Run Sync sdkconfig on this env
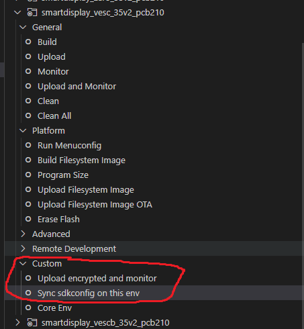This screenshot has width=304, height=329. coord(89,293)
